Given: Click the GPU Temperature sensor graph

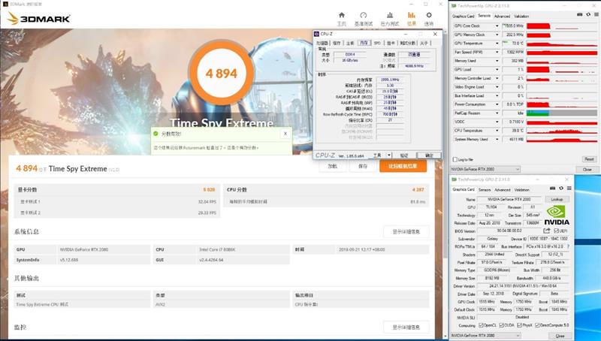Looking at the screenshot, I should [x=562, y=44].
